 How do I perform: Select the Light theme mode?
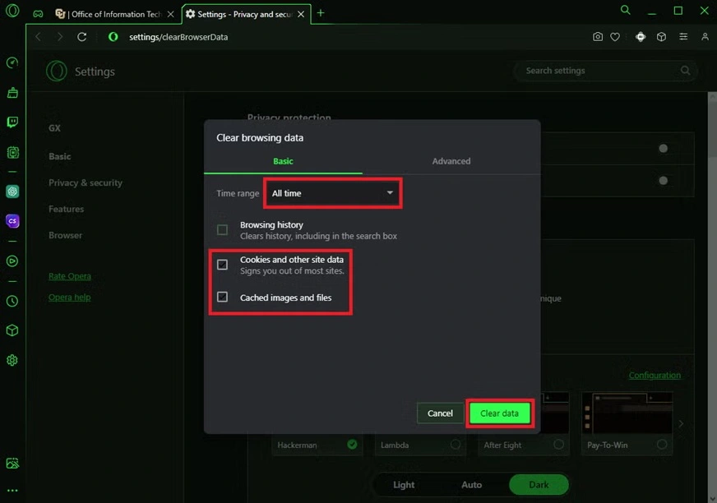coord(404,485)
